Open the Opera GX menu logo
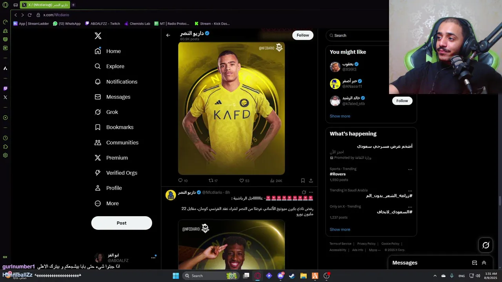502x282 pixels. pos(5,5)
